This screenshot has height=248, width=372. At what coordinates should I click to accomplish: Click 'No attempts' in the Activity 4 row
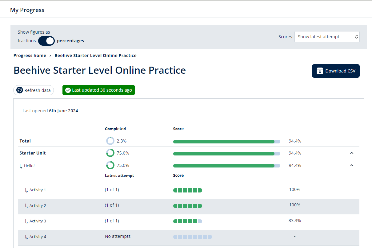pyautogui.click(x=118, y=236)
